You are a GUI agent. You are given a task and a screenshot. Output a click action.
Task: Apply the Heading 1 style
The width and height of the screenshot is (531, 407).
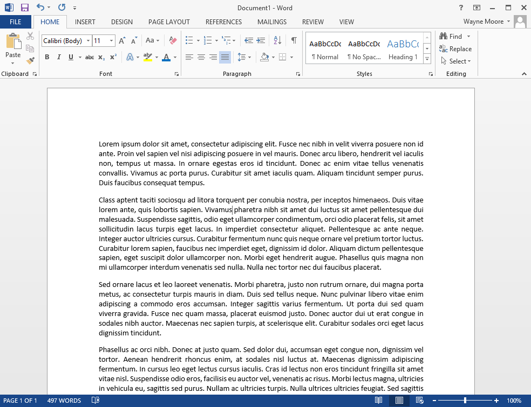(x=403, y=48)
